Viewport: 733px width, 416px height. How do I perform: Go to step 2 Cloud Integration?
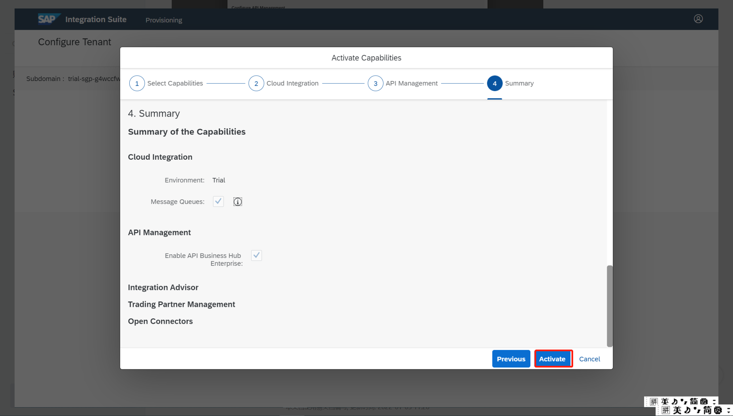tap(284, 83)
